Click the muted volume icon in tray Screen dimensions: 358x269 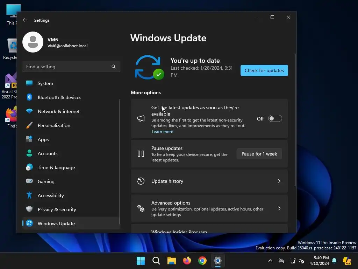click(x=302, y=261)
